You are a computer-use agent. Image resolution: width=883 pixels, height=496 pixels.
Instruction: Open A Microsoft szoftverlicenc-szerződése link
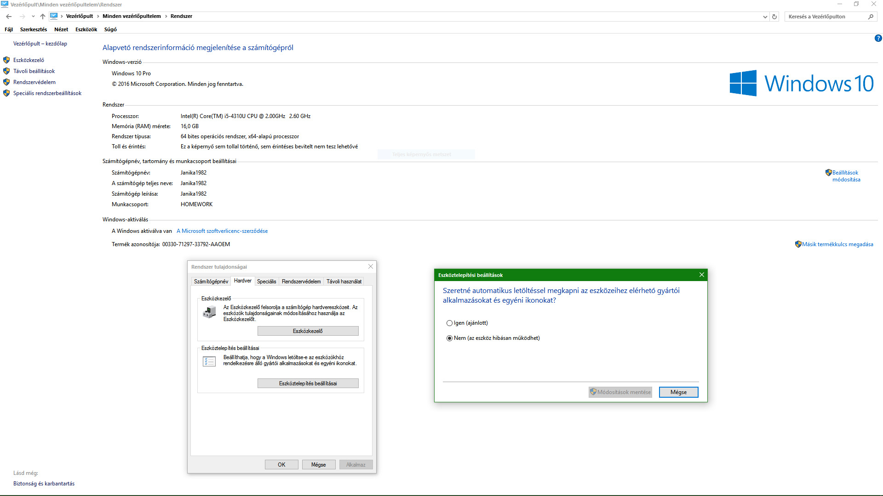(222, 231)
